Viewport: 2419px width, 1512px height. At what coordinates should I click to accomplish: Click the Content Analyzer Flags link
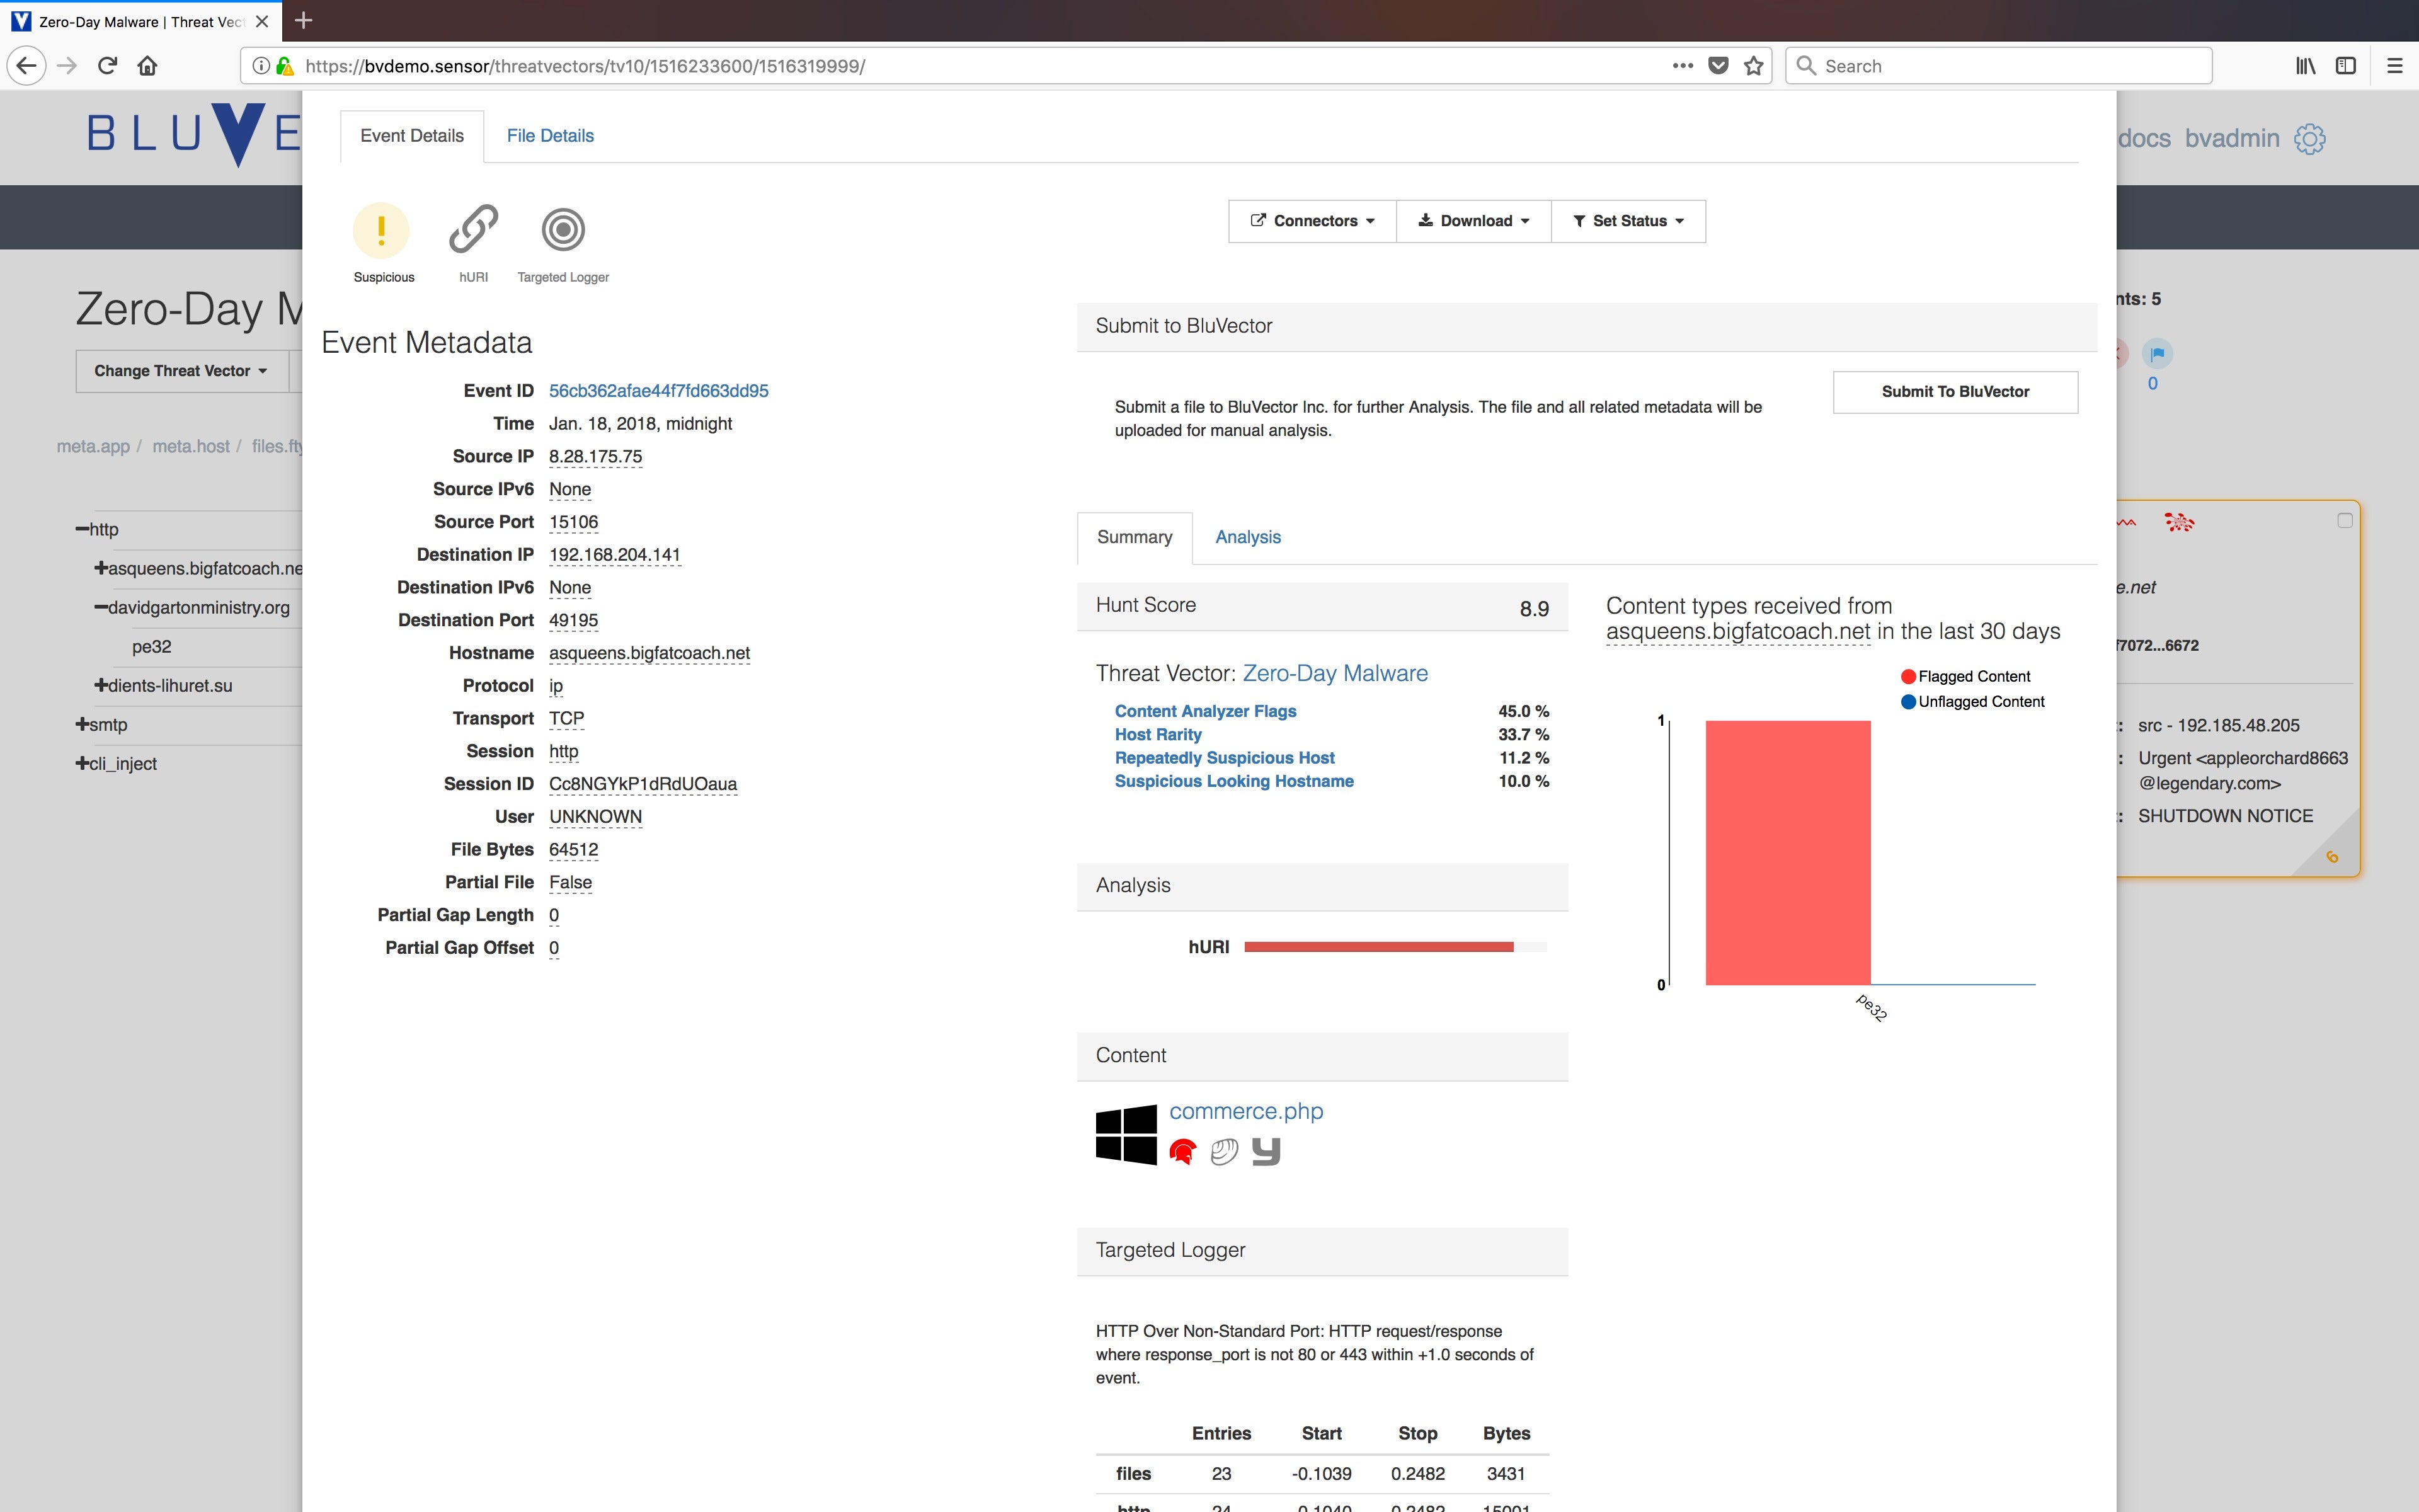[x=1206, y=711]
